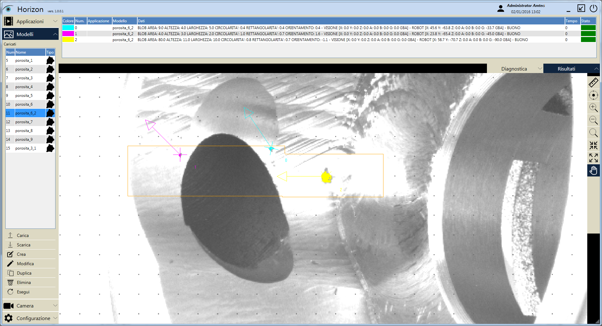
Task: Click the Nome column header in model list
Action: coord(30,52)
